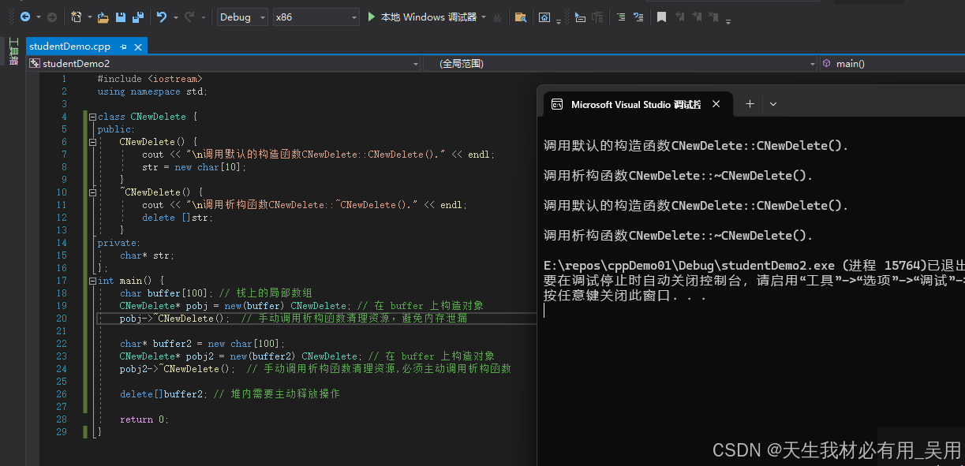
Task: Select the Microsoft Visual Studio debug console tab
Action: pyautogui.click(x=636, y=104)
